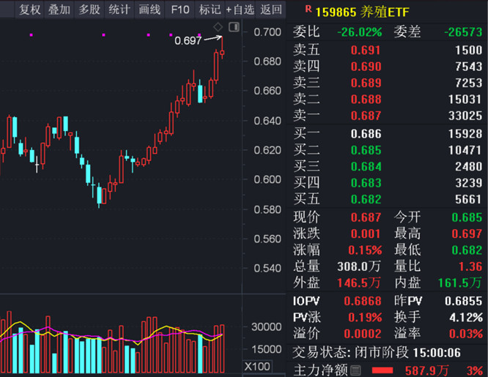Click 卖一 volume 33025

click(x=465, y=116)
